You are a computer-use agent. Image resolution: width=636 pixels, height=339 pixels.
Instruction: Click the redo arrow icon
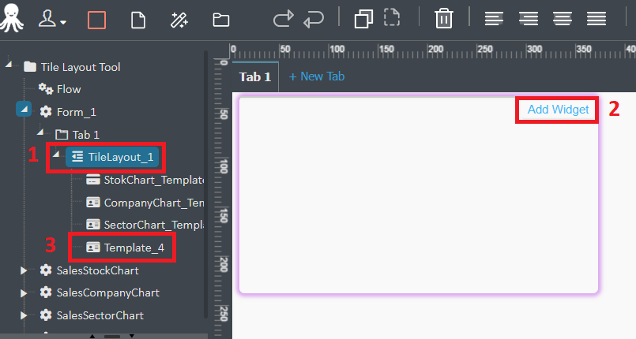point(283,19)
